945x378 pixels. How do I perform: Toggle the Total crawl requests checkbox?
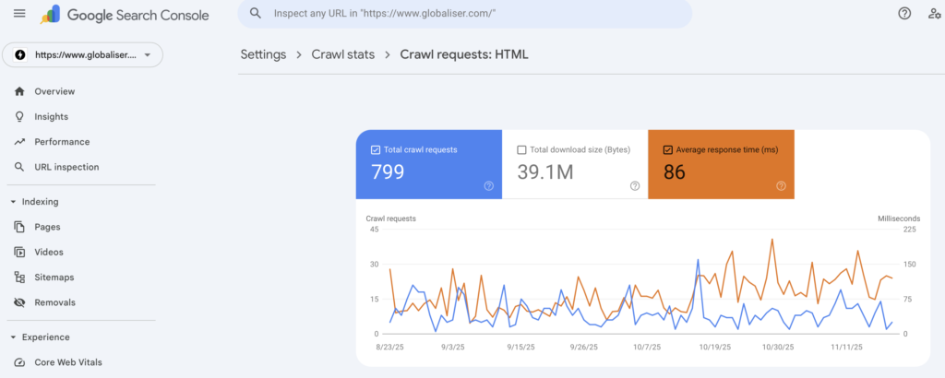point(375,149)
